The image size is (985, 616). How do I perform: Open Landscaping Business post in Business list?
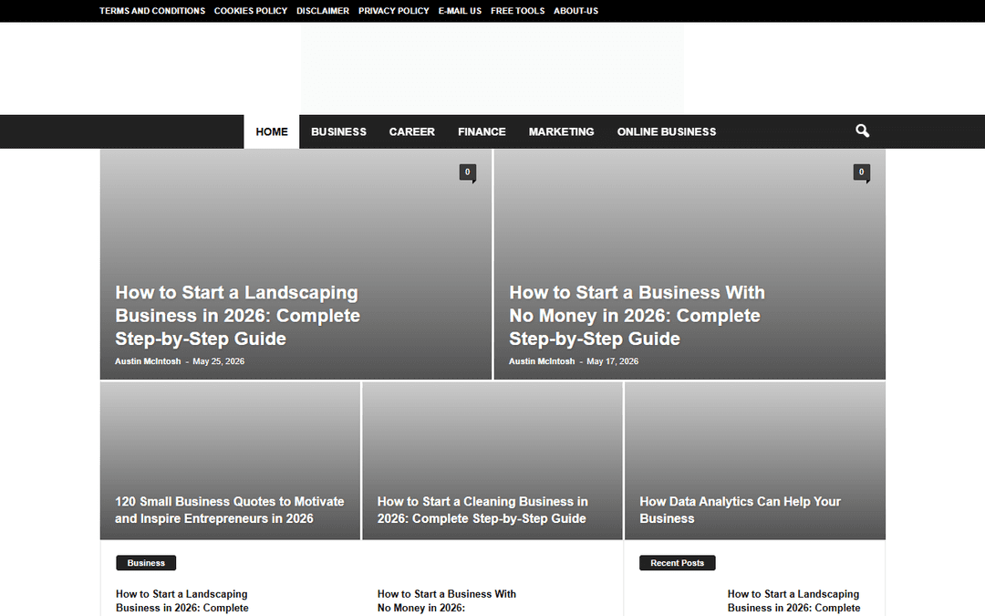click(x=182, y=600)
